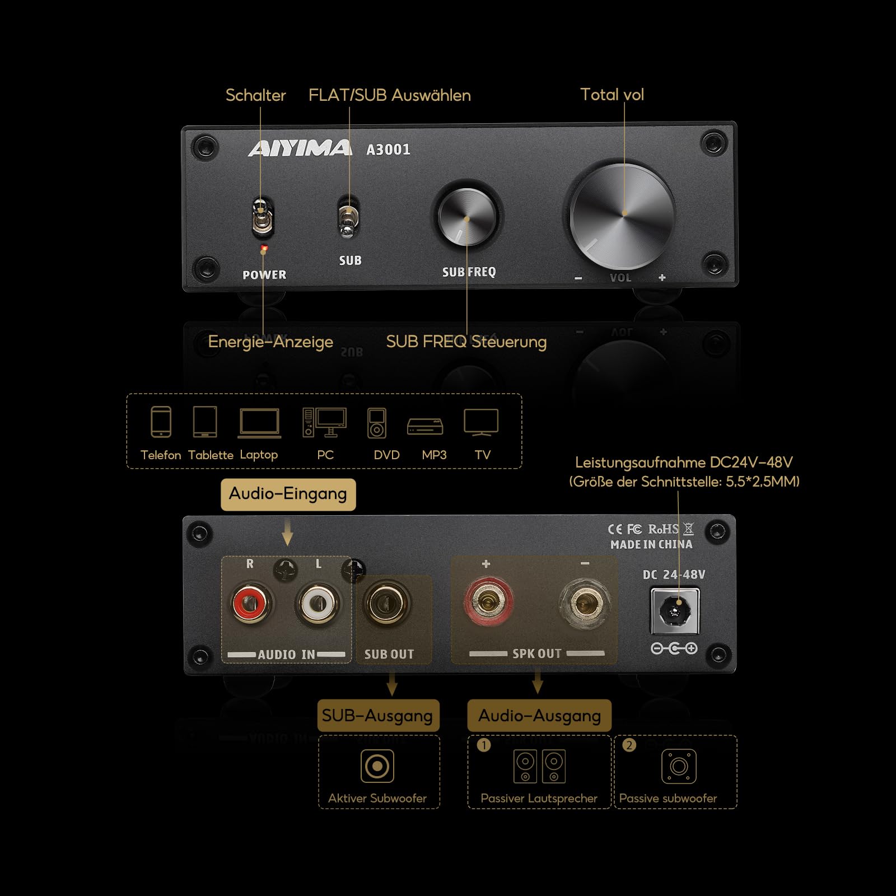Click the Aktiver Subwoofer speaker icon

pos(377,766)
